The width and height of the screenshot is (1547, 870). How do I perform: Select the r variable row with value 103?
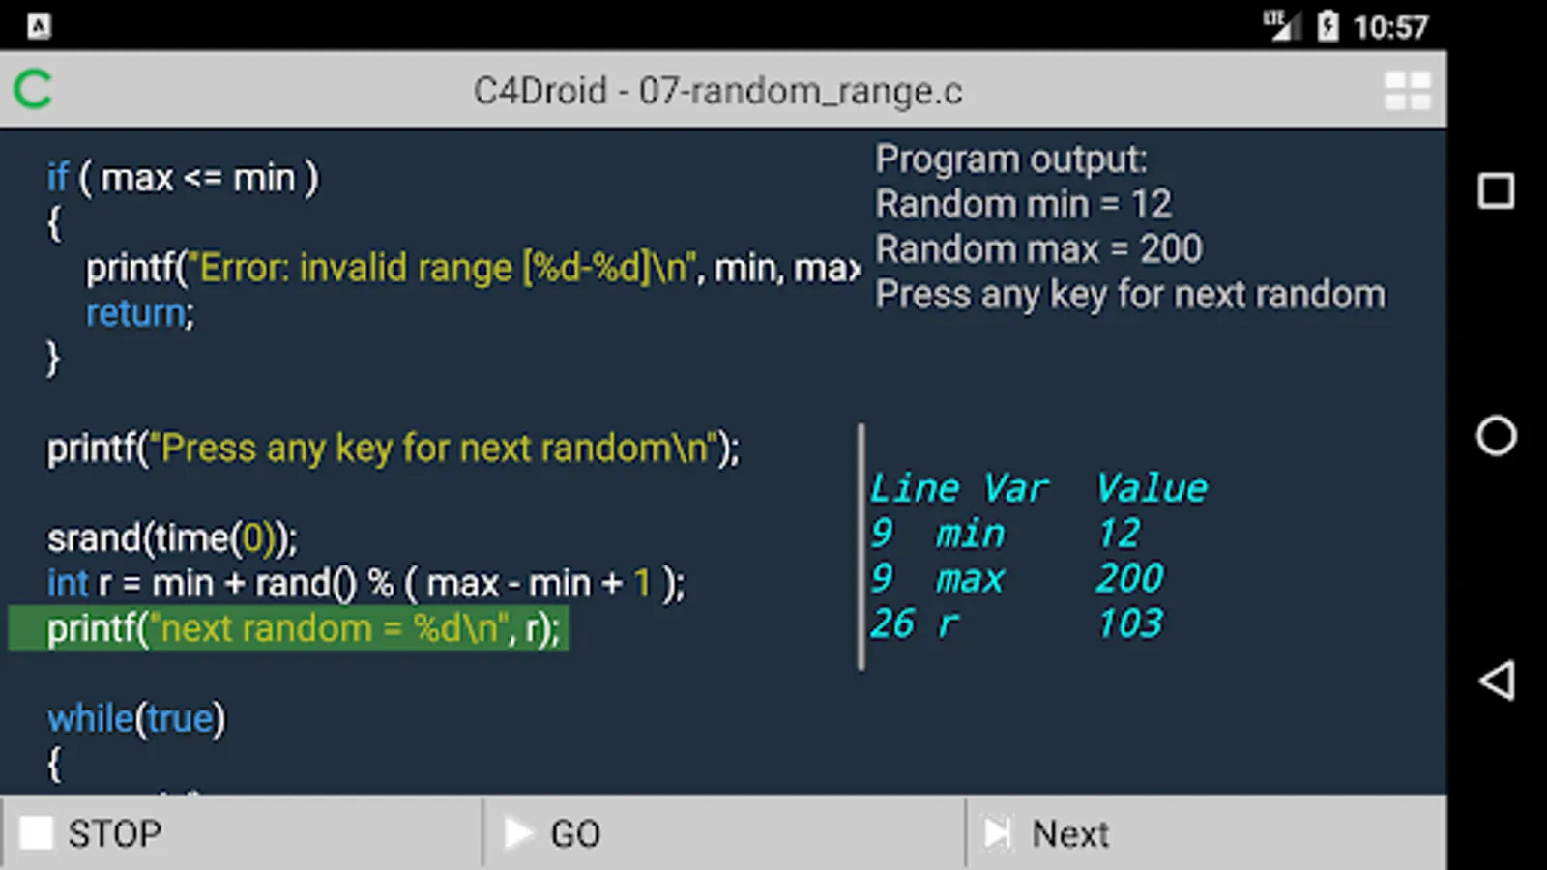[x=1016, y=623]
